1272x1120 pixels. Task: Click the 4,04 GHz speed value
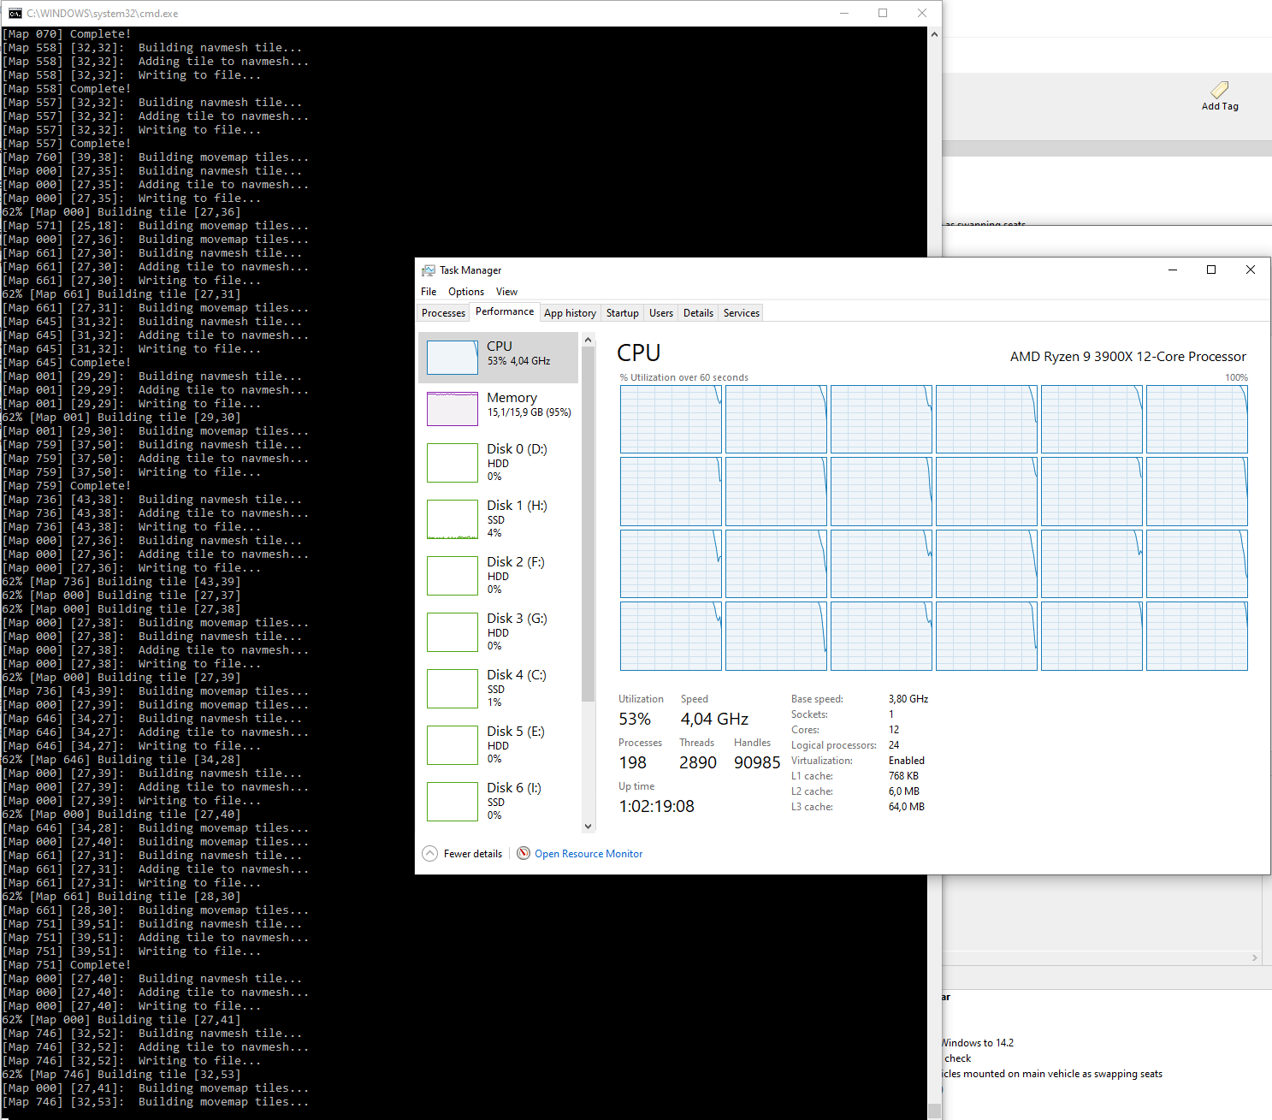click(714, 720)
